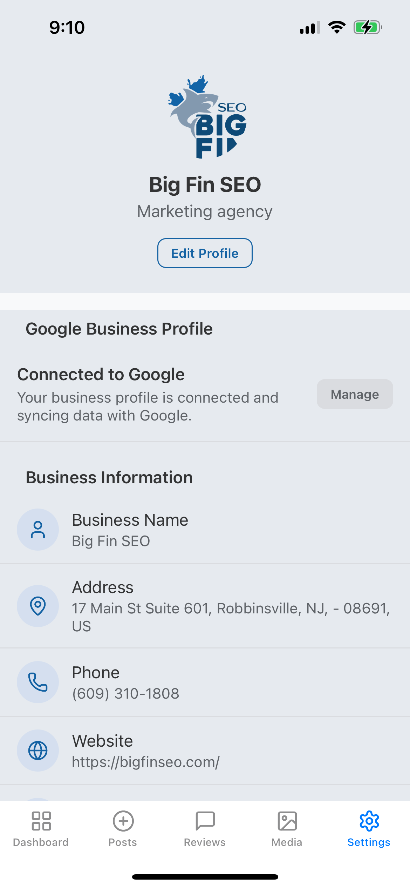Tap the Website globe icon
The width and height of the screenshot is (410, 888).
click(38, 751)
